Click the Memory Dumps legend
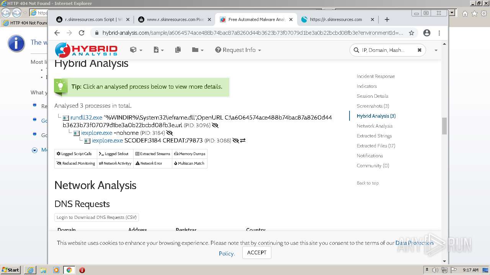This screenshot has height=275, width=490. (x=189, y=154)
